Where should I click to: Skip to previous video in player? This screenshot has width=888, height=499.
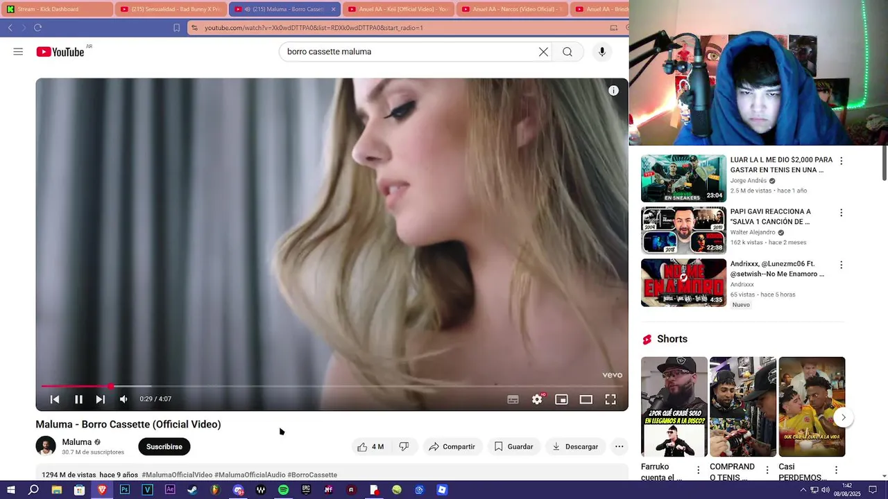pos(55,399)
